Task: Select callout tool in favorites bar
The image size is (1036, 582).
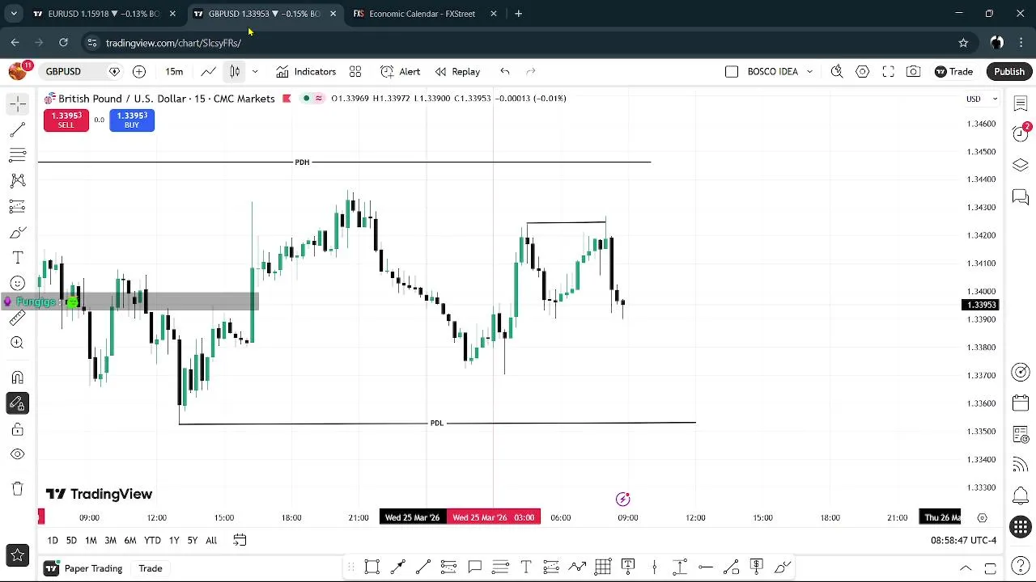Action: 475,567
